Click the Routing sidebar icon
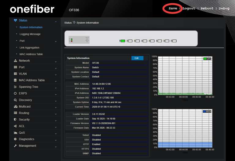This screenshot has width=235, height=161. click(x=15, y=113)
